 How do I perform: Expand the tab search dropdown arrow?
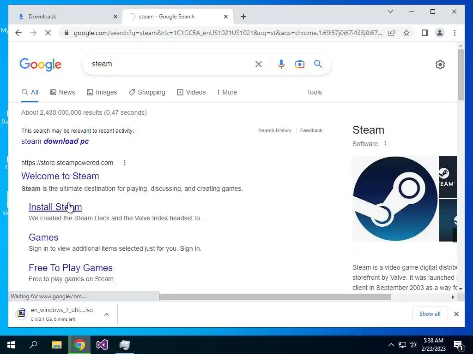tap(390, 12)
